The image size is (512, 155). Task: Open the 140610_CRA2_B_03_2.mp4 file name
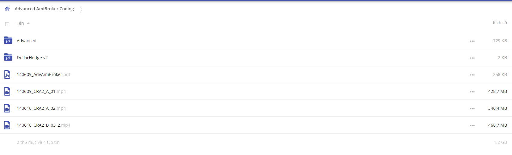point(43,125)
